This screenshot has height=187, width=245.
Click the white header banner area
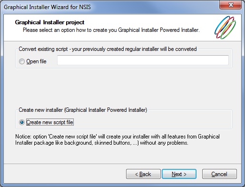[x=122, y=28]
